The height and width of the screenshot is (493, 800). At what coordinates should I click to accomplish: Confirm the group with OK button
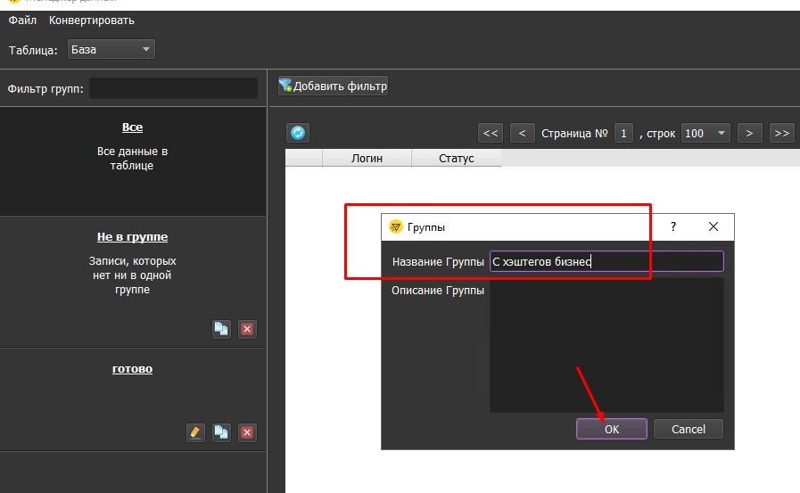click(x=611, y=430)
